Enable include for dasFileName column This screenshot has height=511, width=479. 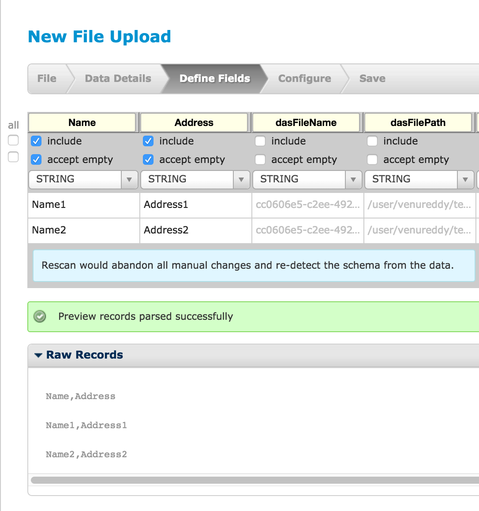coord(260,141)
